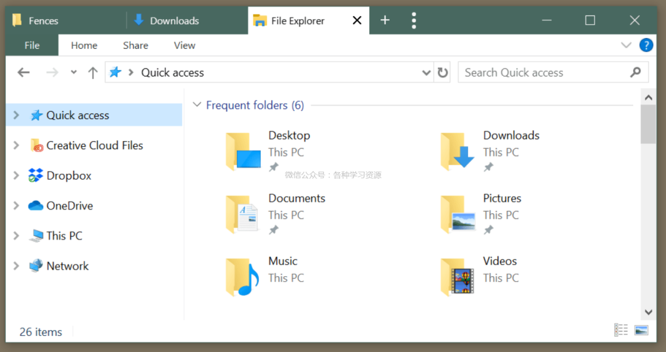
Task: Open the Documents folder icon
Action: coord(242,214)
